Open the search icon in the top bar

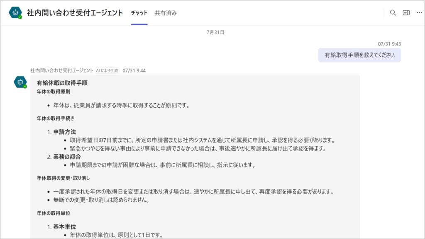[393, 13]
